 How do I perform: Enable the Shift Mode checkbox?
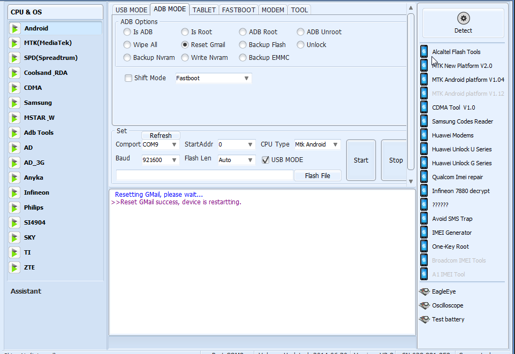[x=128, y=78]
